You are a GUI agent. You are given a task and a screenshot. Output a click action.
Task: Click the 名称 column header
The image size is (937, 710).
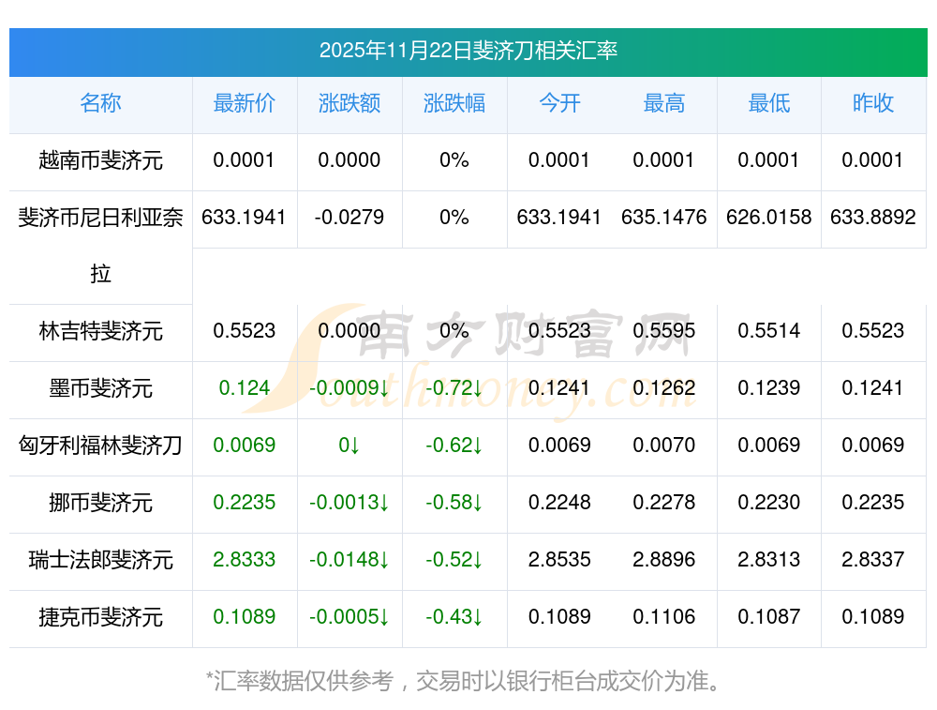100,104
